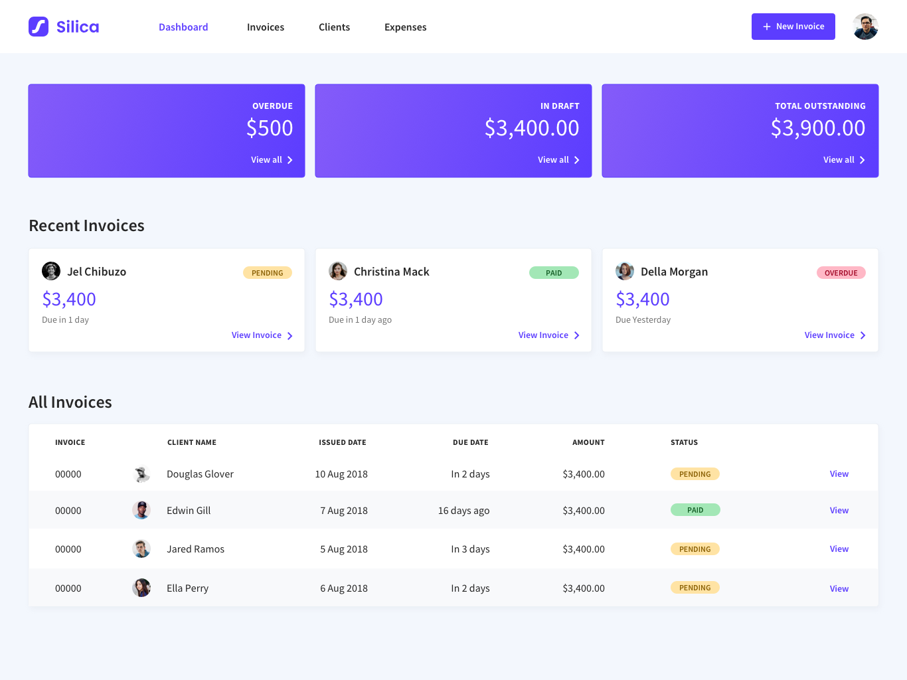Click View Invoice under Christina Mack's card
Image resolution: width=907 pixels, height=680 pixels.
point(543,335)
